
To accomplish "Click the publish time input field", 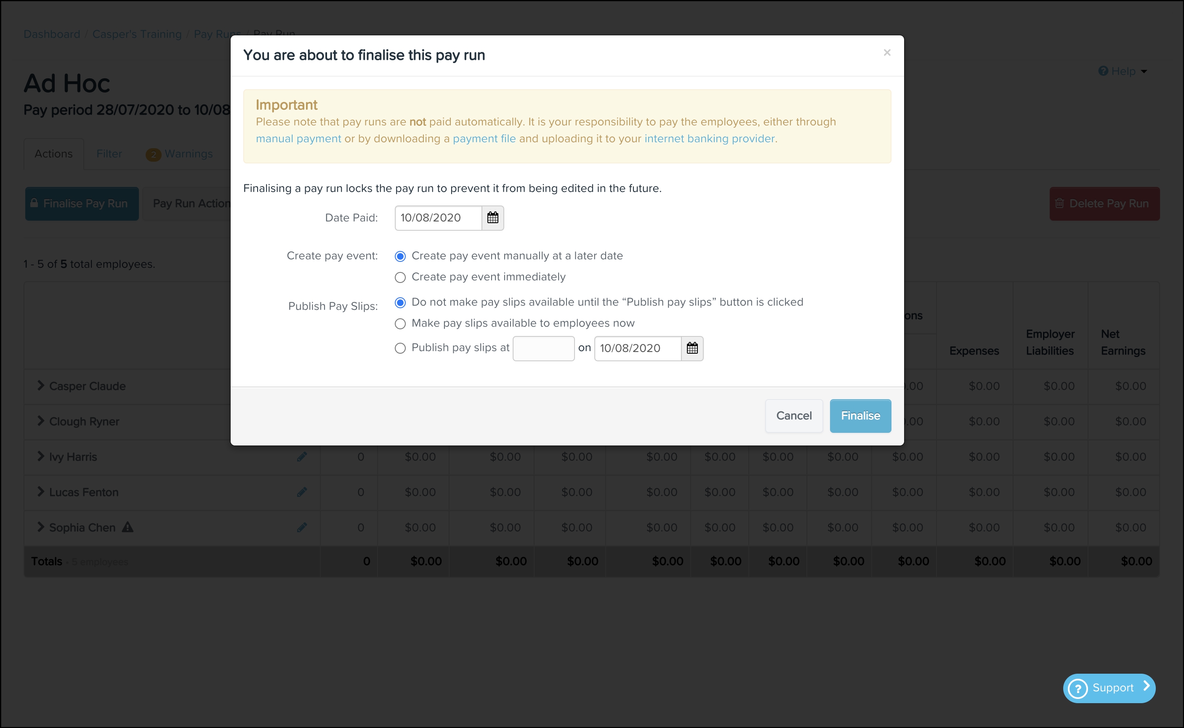I will click(x=543, y=348).
